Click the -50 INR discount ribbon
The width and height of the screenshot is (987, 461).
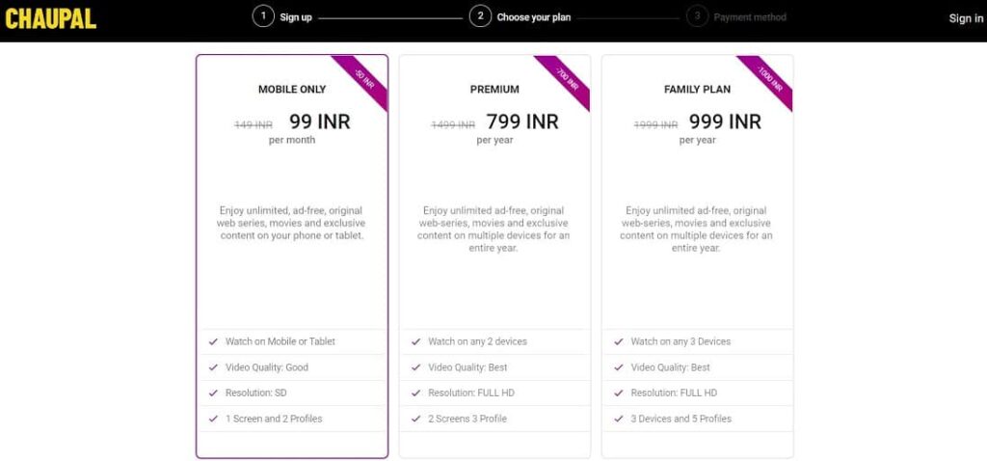(x=362, y=80)
